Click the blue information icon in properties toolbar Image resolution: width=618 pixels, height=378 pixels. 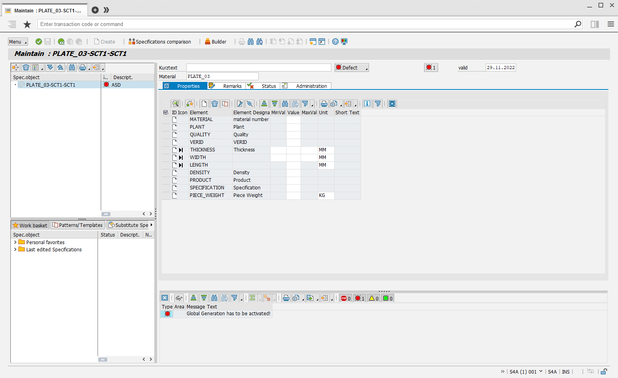[x=367, y=104]
